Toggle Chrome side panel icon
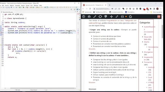165x92 pixels. (154, 9)
